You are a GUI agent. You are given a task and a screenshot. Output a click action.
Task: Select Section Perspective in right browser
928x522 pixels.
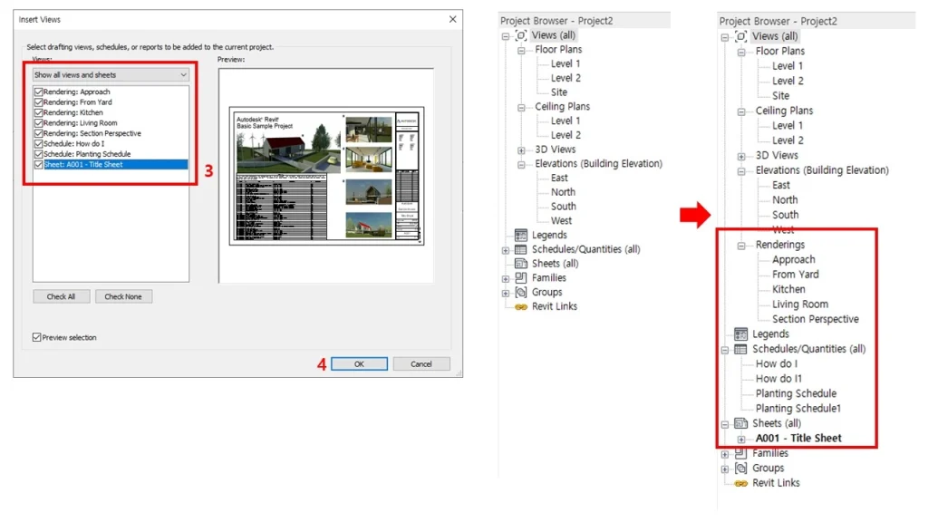[x=815, y=319]
